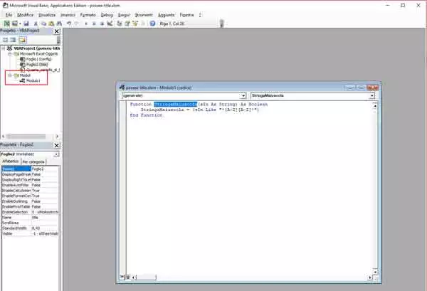Toggle Design Mode icon in toolbar
This screenshot has width=427, height=291.
(x=110, y=23)
